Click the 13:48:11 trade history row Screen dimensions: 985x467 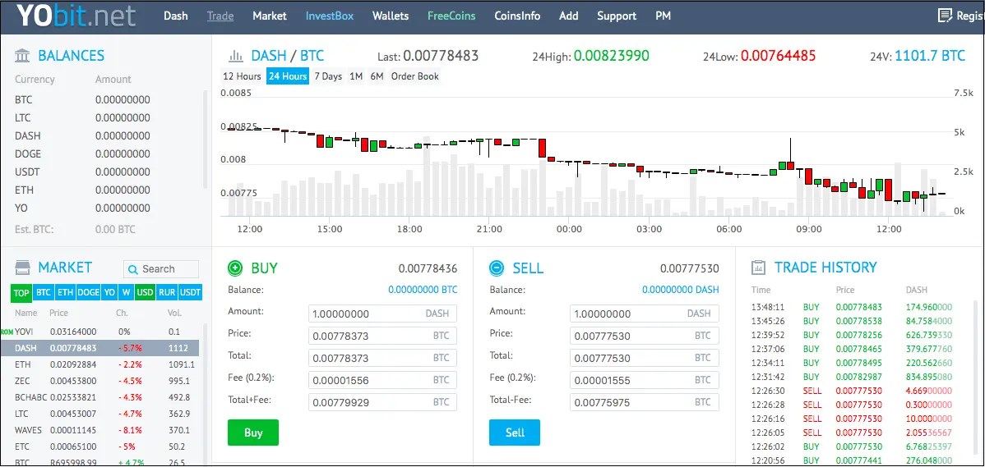point(852,307)
